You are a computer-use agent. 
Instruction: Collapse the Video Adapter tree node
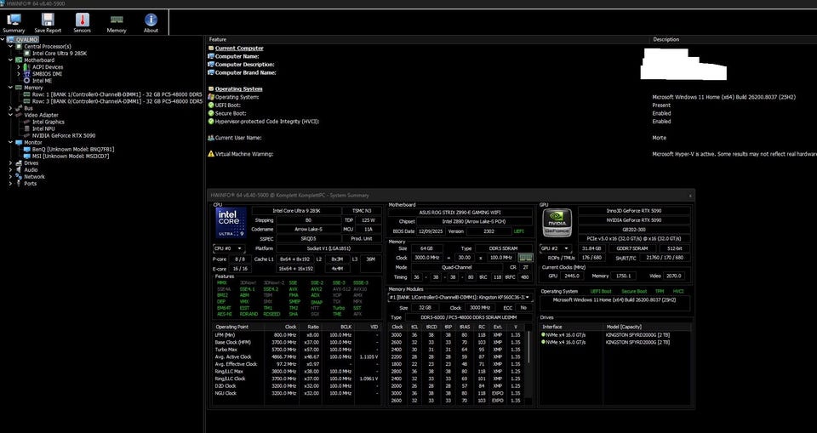(x=11, y=115)
